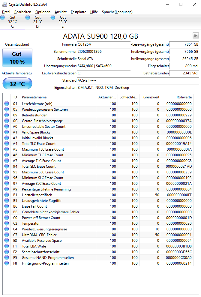Image resolution: width=201 pixels, height=297 pixels.
Task: Click status orb for Uncorrectable Sector Count
Action: click(x=7, y=126)
